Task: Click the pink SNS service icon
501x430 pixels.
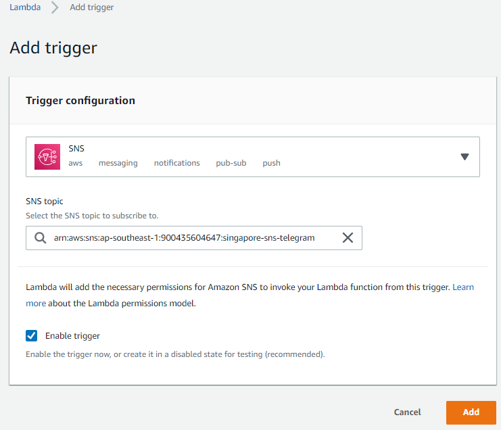Action: (x=47, y=157)
